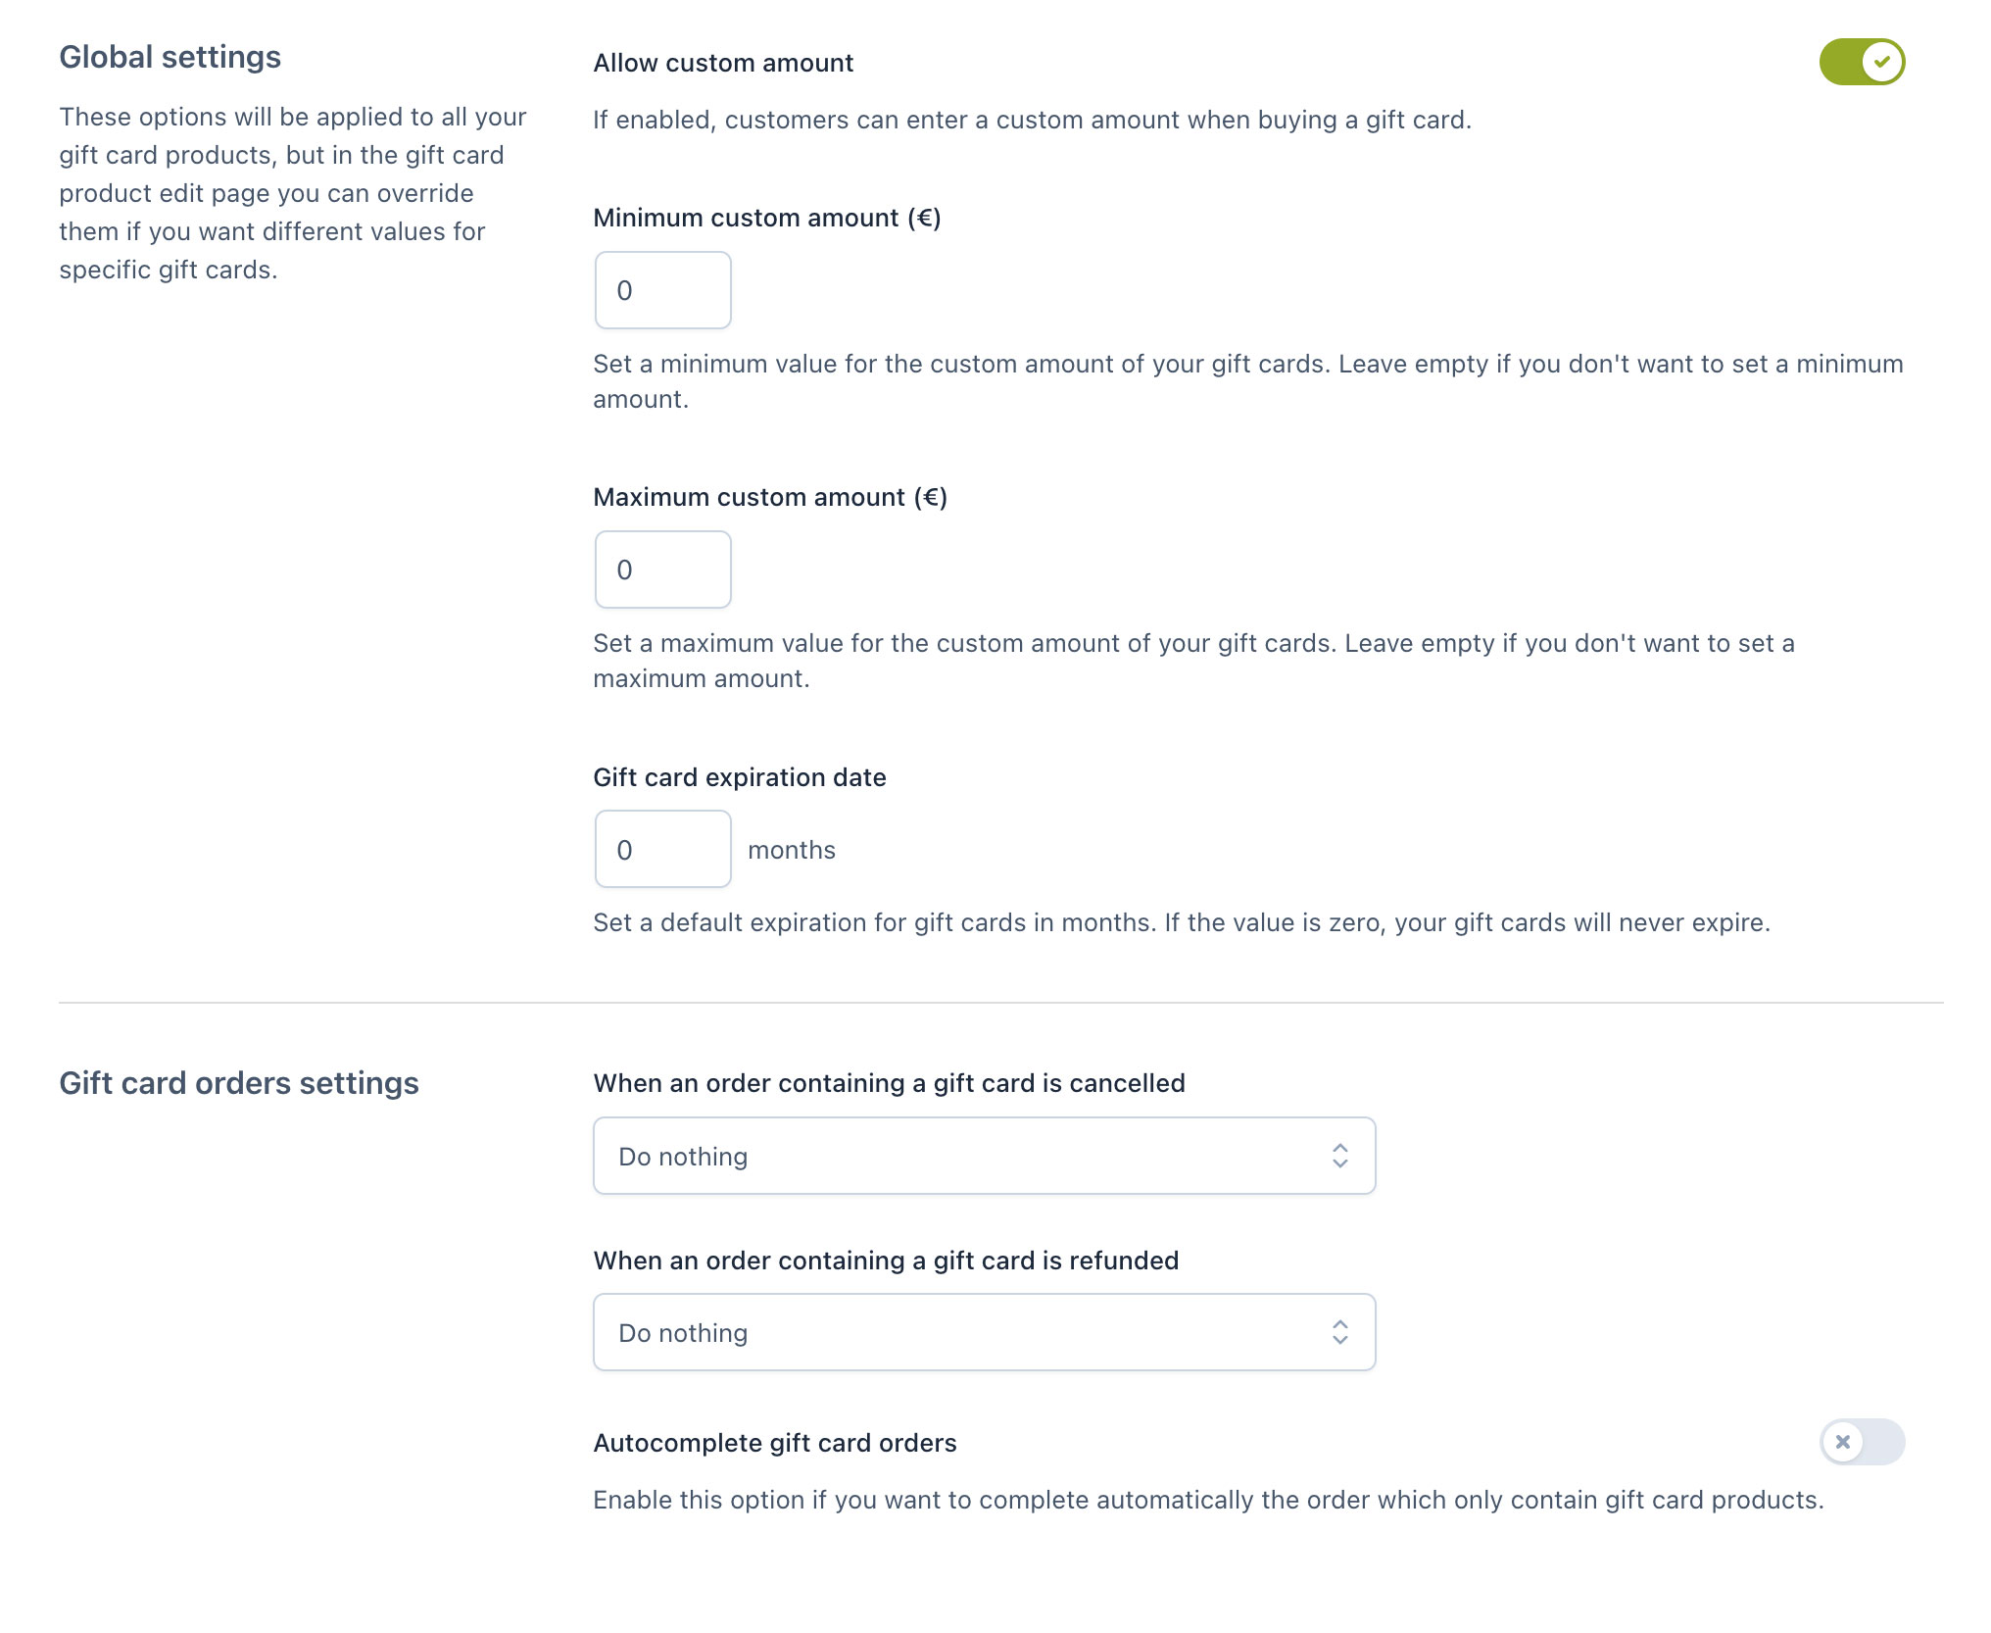The image size is (1991, 1633).
Task: Open the refunded order action dropdown
Action: coord(983,1332)
